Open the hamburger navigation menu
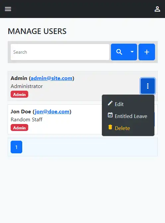The image size is (165, 223). pos(8,9)
